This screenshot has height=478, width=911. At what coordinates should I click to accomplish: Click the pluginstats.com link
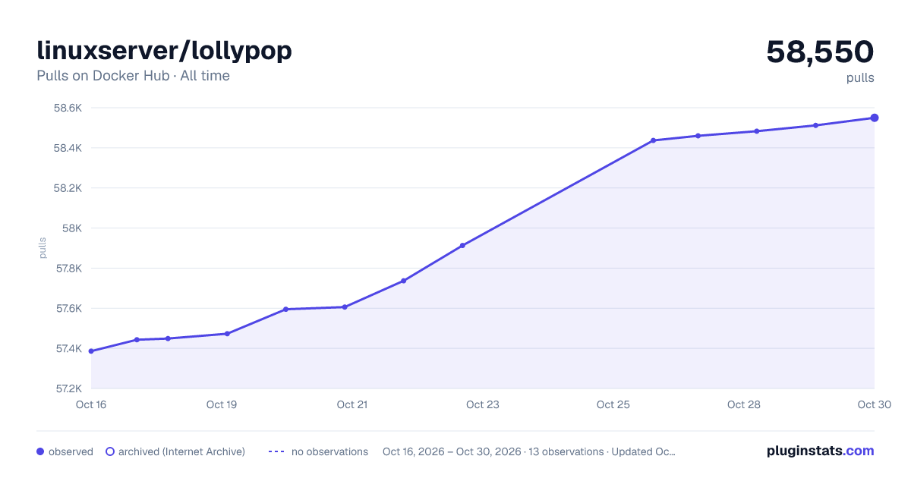click(x=821, y=451)
